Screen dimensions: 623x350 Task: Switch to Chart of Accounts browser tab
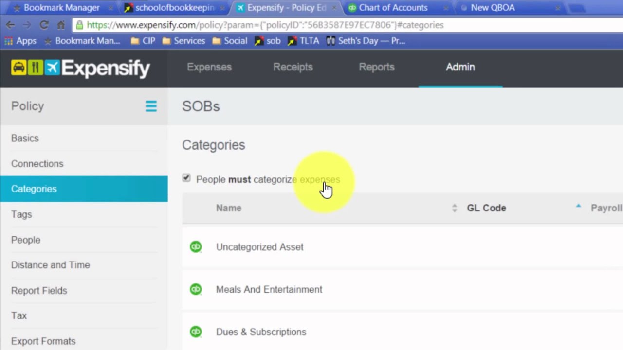[x=393, y=8]
